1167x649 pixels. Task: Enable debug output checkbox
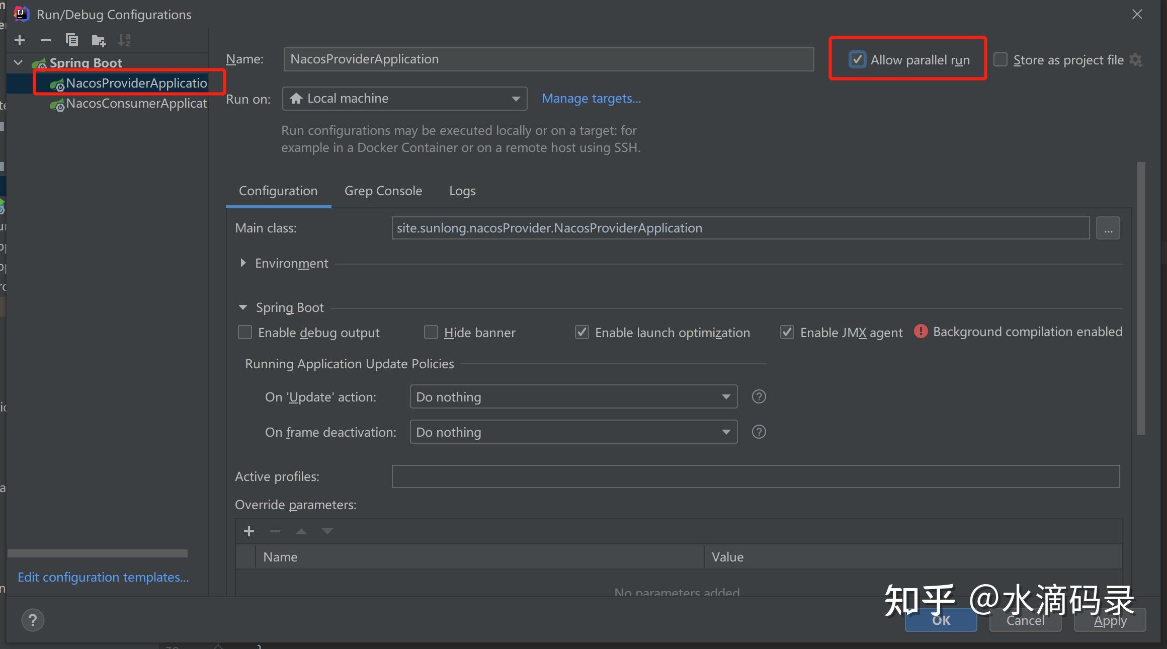point(245,333)
